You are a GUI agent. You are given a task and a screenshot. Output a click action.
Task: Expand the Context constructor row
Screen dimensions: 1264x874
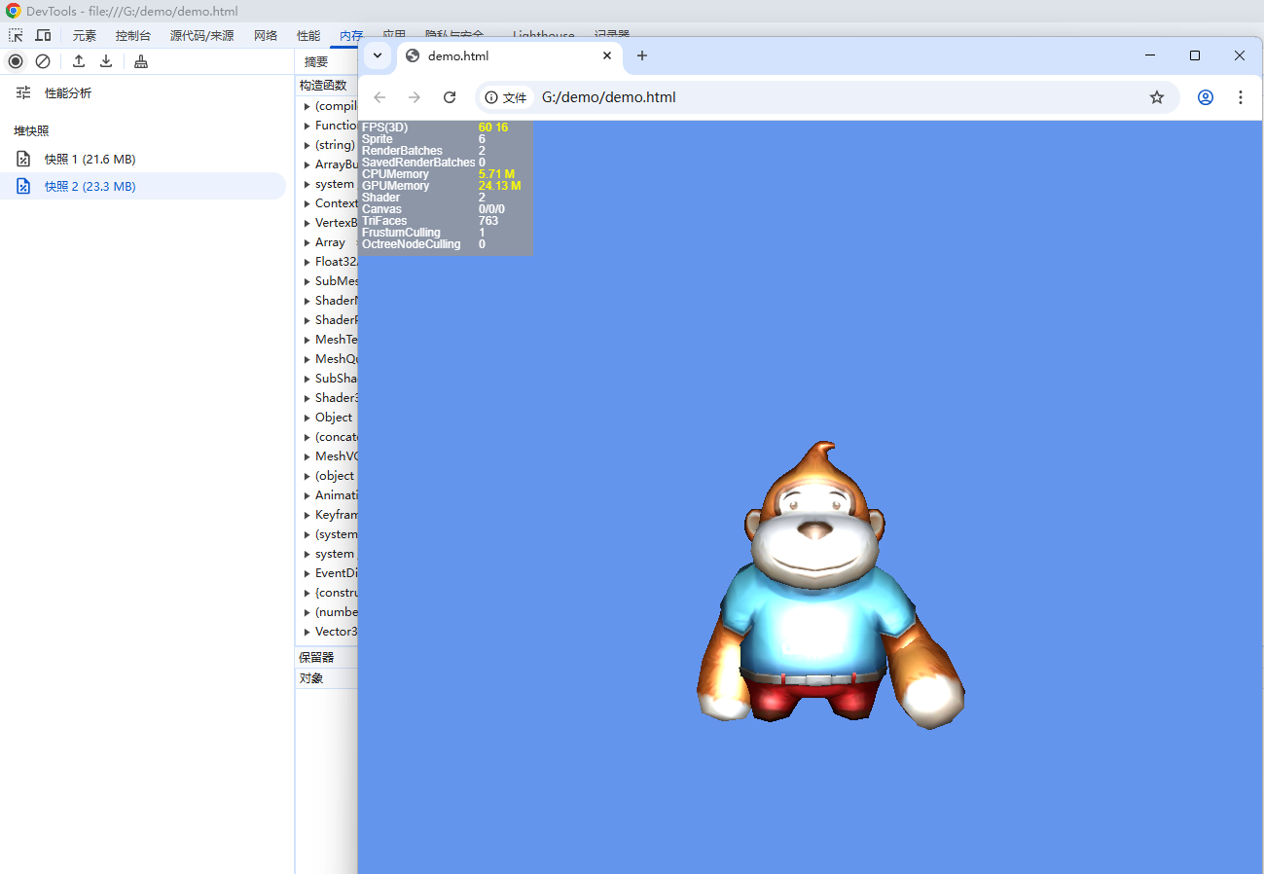(307, 203)
